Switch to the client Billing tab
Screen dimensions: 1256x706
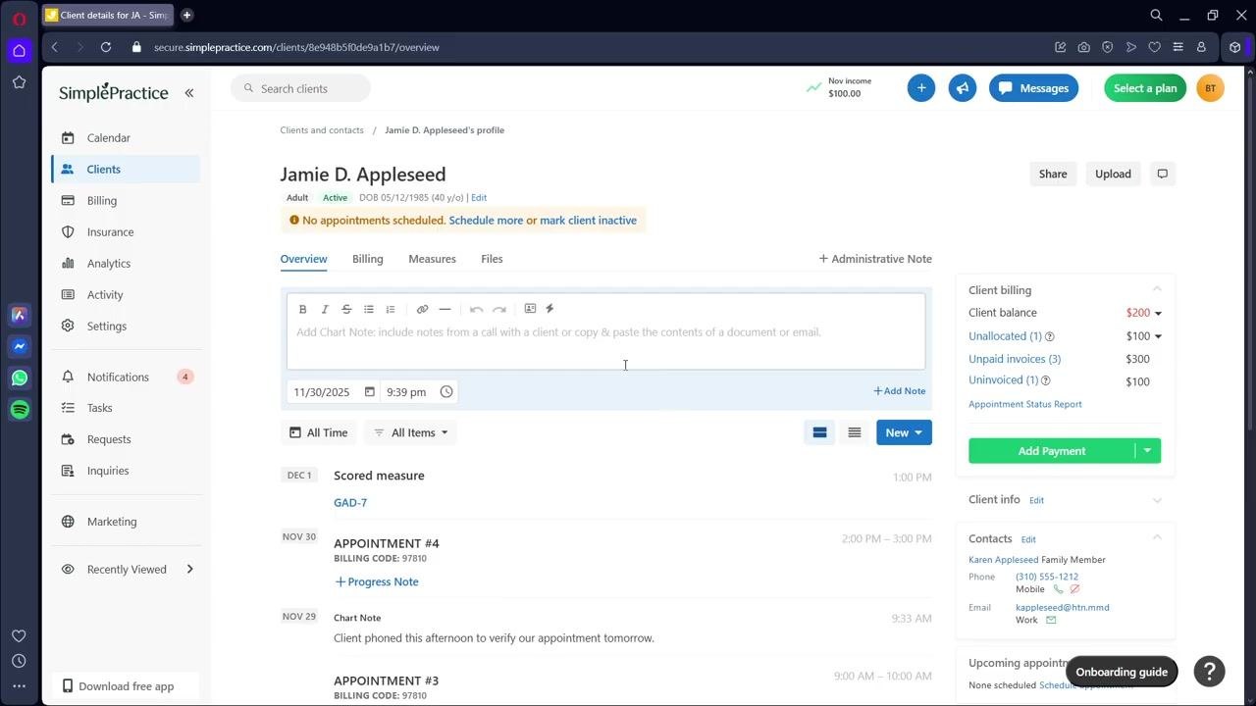tap(368, 259)
